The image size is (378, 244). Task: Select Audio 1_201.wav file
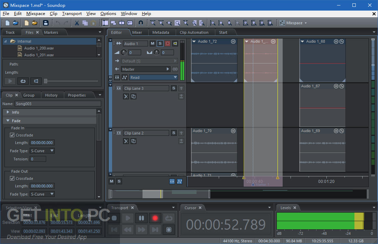coord(39,55)
